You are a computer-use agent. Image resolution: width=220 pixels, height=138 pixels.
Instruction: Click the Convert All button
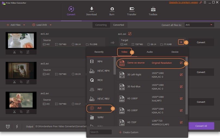[x=201, y=126]
